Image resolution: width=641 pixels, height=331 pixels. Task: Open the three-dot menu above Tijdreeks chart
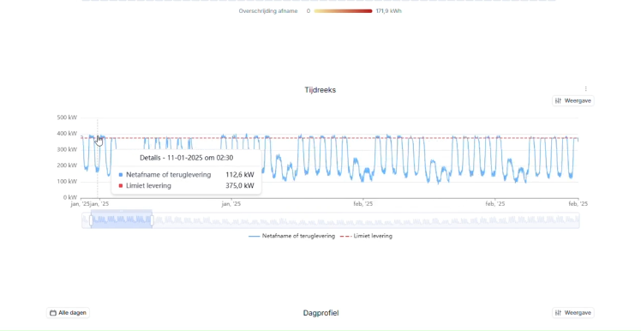[586, 89]
